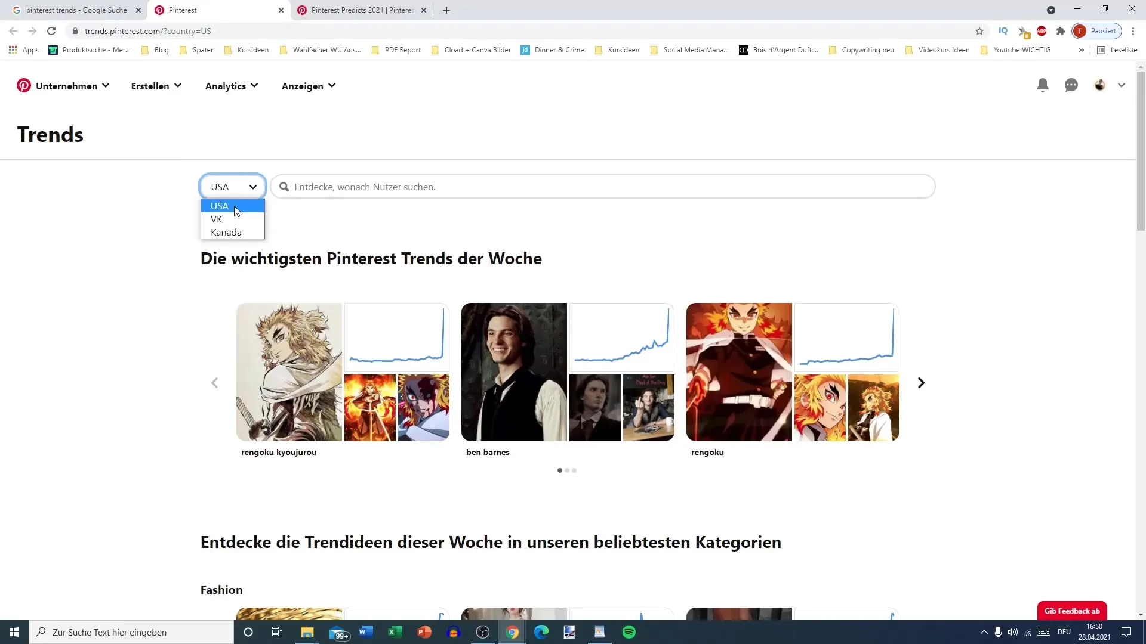1146x644 pixels.
Task: Open the ABP adblock extension icon
Action: pos(1042,31)
